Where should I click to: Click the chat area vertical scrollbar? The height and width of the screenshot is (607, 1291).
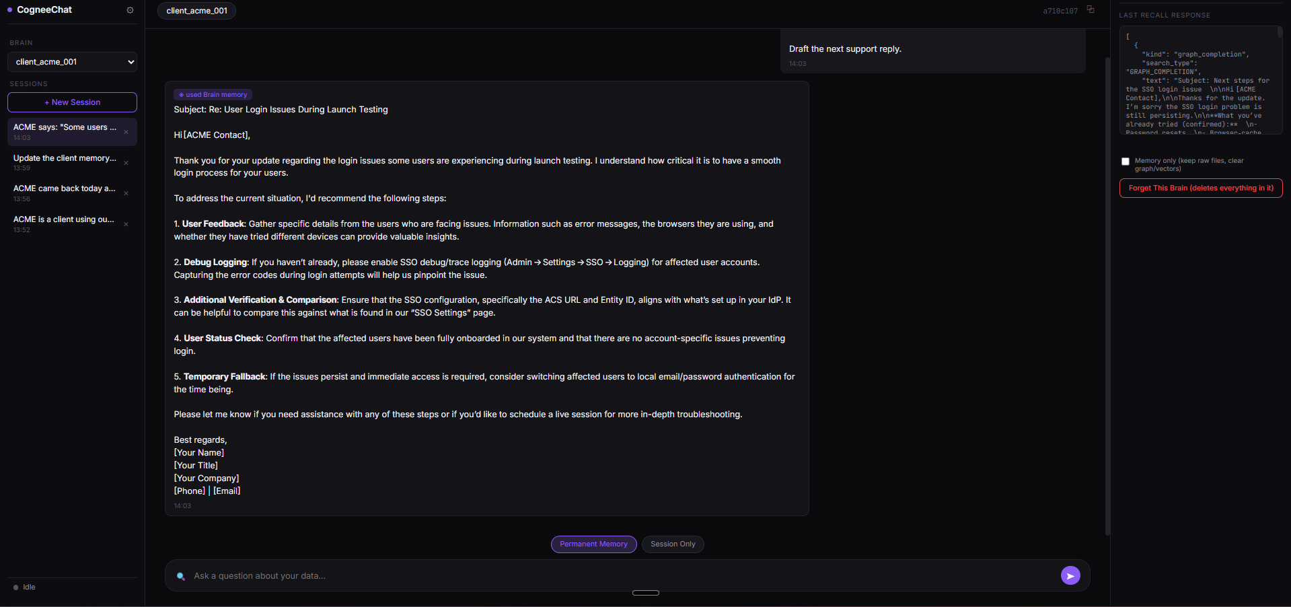tap(1107, 296)
